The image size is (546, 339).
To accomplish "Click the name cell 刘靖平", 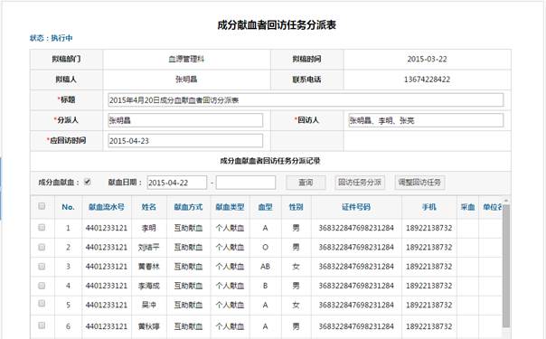I will 148,248.
